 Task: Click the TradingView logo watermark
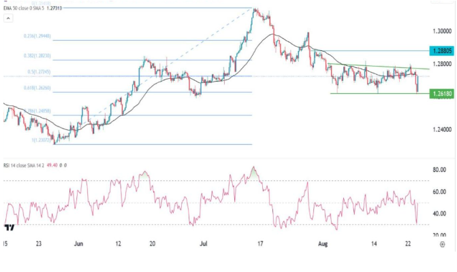click(11, 228)
